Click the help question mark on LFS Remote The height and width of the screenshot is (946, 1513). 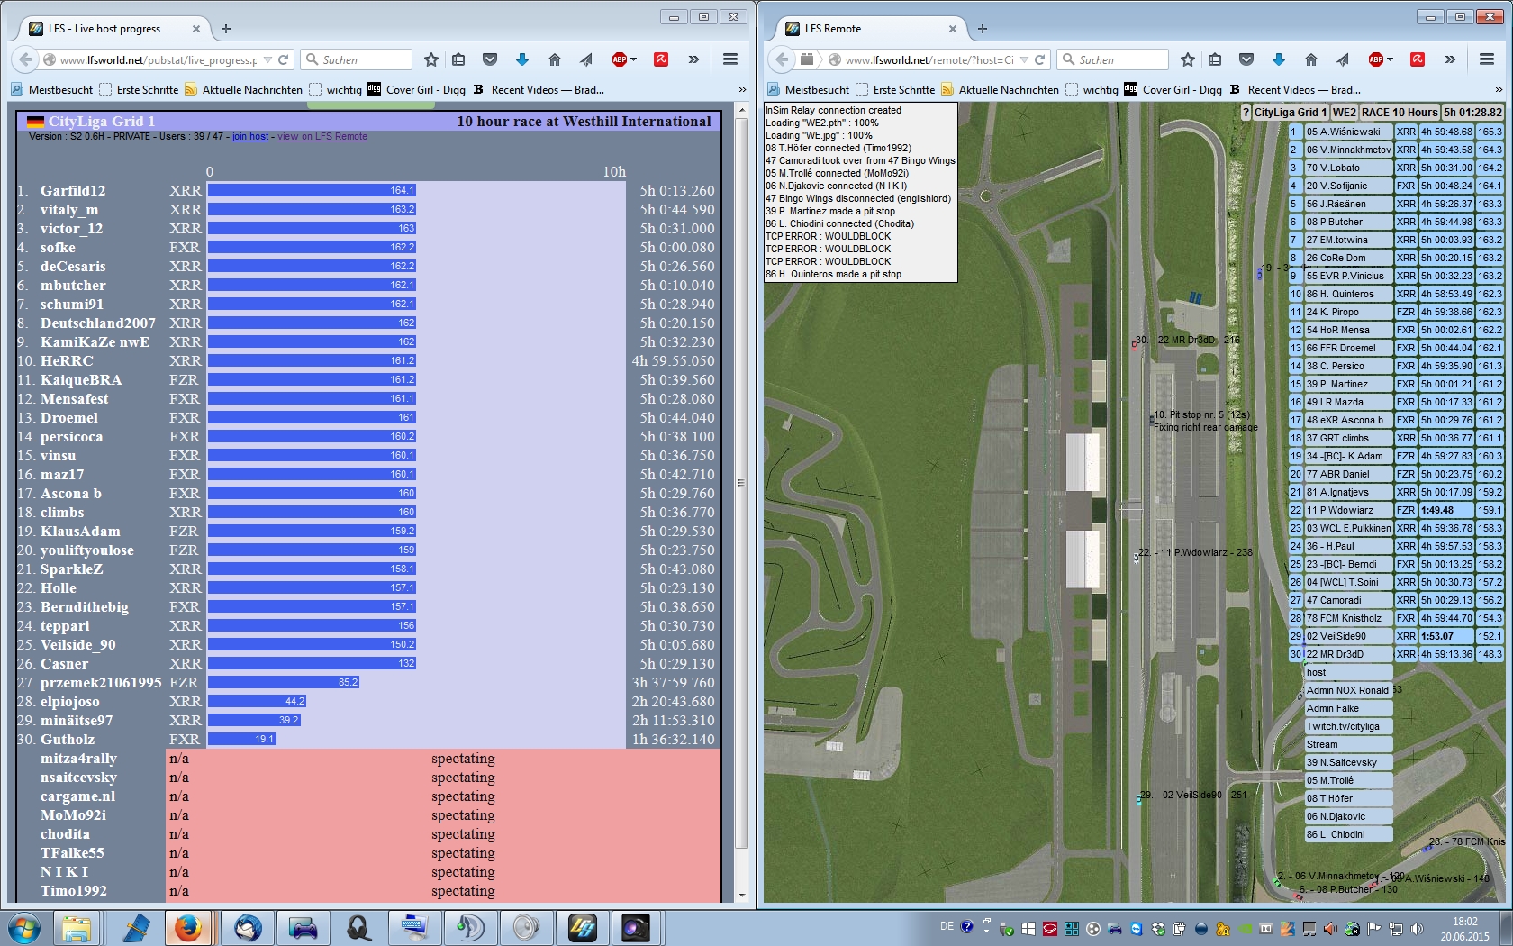coord(1246,113)
